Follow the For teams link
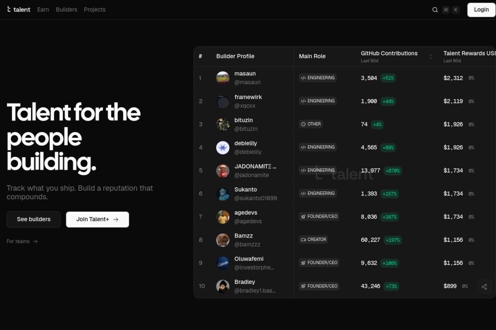 tap(22, 241)
